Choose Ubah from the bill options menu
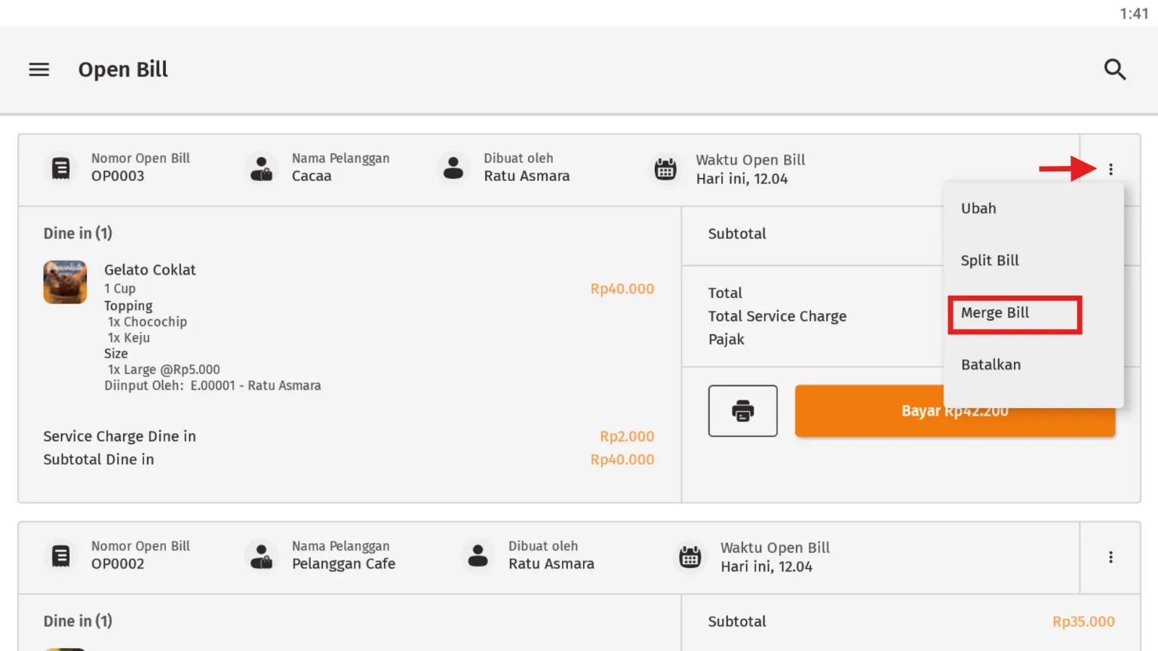Screen dimensions: 1158x651 (978, 208)
